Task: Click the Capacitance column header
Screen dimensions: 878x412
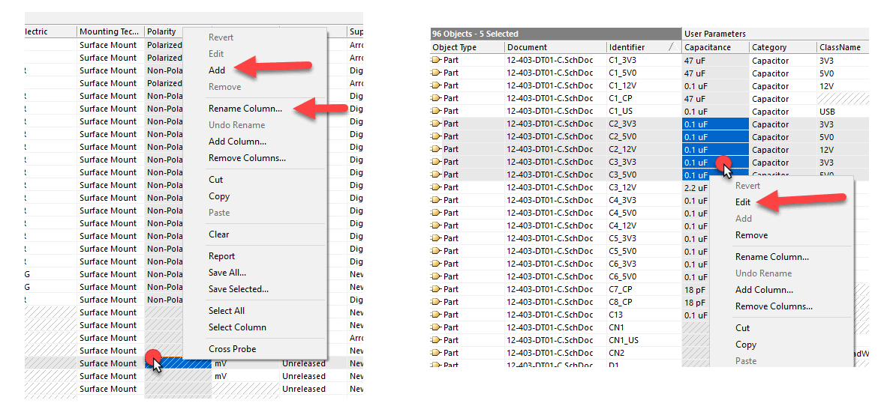Action: point(708,47)
